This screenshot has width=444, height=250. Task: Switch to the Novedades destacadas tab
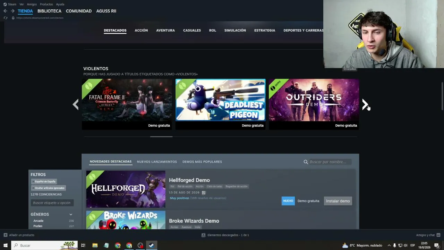coord(111,162)
